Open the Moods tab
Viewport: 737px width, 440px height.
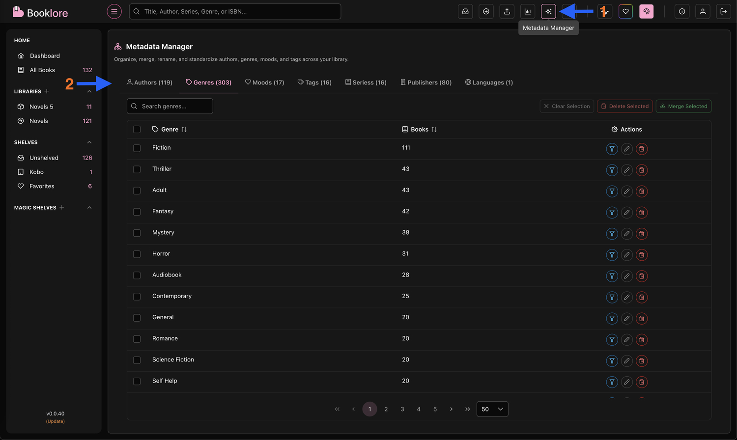pyautogui.click(x=264, y=82)
